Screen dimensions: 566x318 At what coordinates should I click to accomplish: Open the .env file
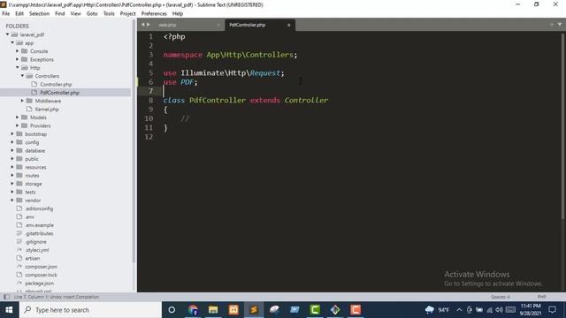coord(30,217)
